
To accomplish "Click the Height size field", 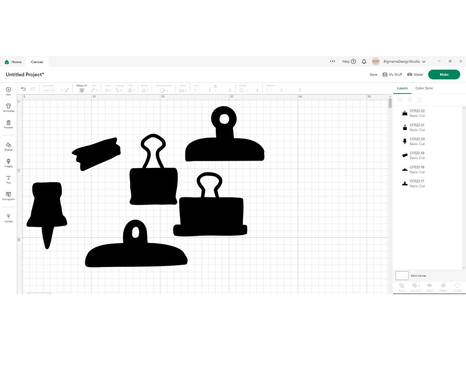I will click(x=225, y=90).
